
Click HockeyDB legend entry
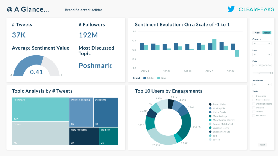click(217, 108)
